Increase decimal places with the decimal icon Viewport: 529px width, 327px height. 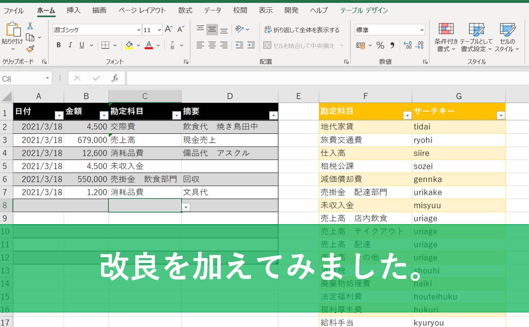click(408, 46)
